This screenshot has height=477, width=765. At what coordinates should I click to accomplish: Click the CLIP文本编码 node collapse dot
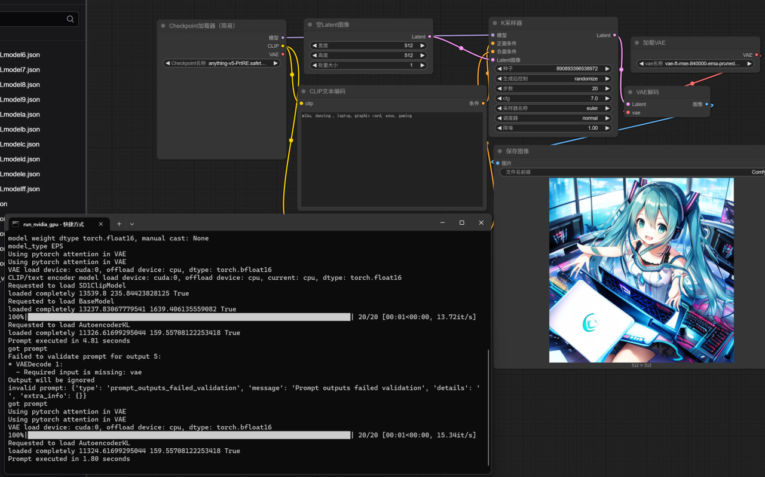(x=303, y=91)
